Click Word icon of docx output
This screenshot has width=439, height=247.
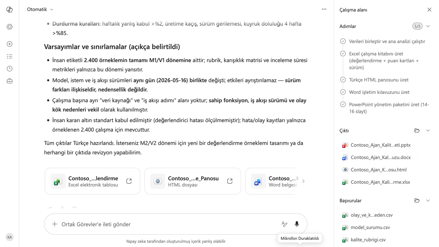point(345,157)
